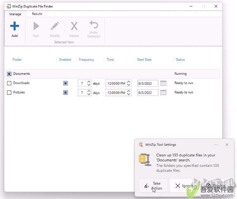Minimize the Duplicate File Finder window

coord(191,6)
